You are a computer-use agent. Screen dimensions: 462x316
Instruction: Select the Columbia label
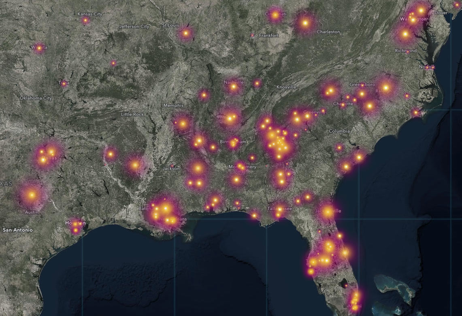[339, 131]
